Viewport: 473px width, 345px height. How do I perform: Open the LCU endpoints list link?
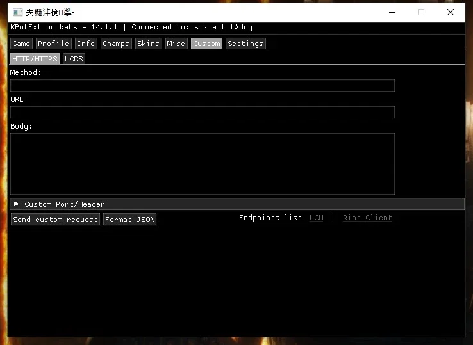317,218
